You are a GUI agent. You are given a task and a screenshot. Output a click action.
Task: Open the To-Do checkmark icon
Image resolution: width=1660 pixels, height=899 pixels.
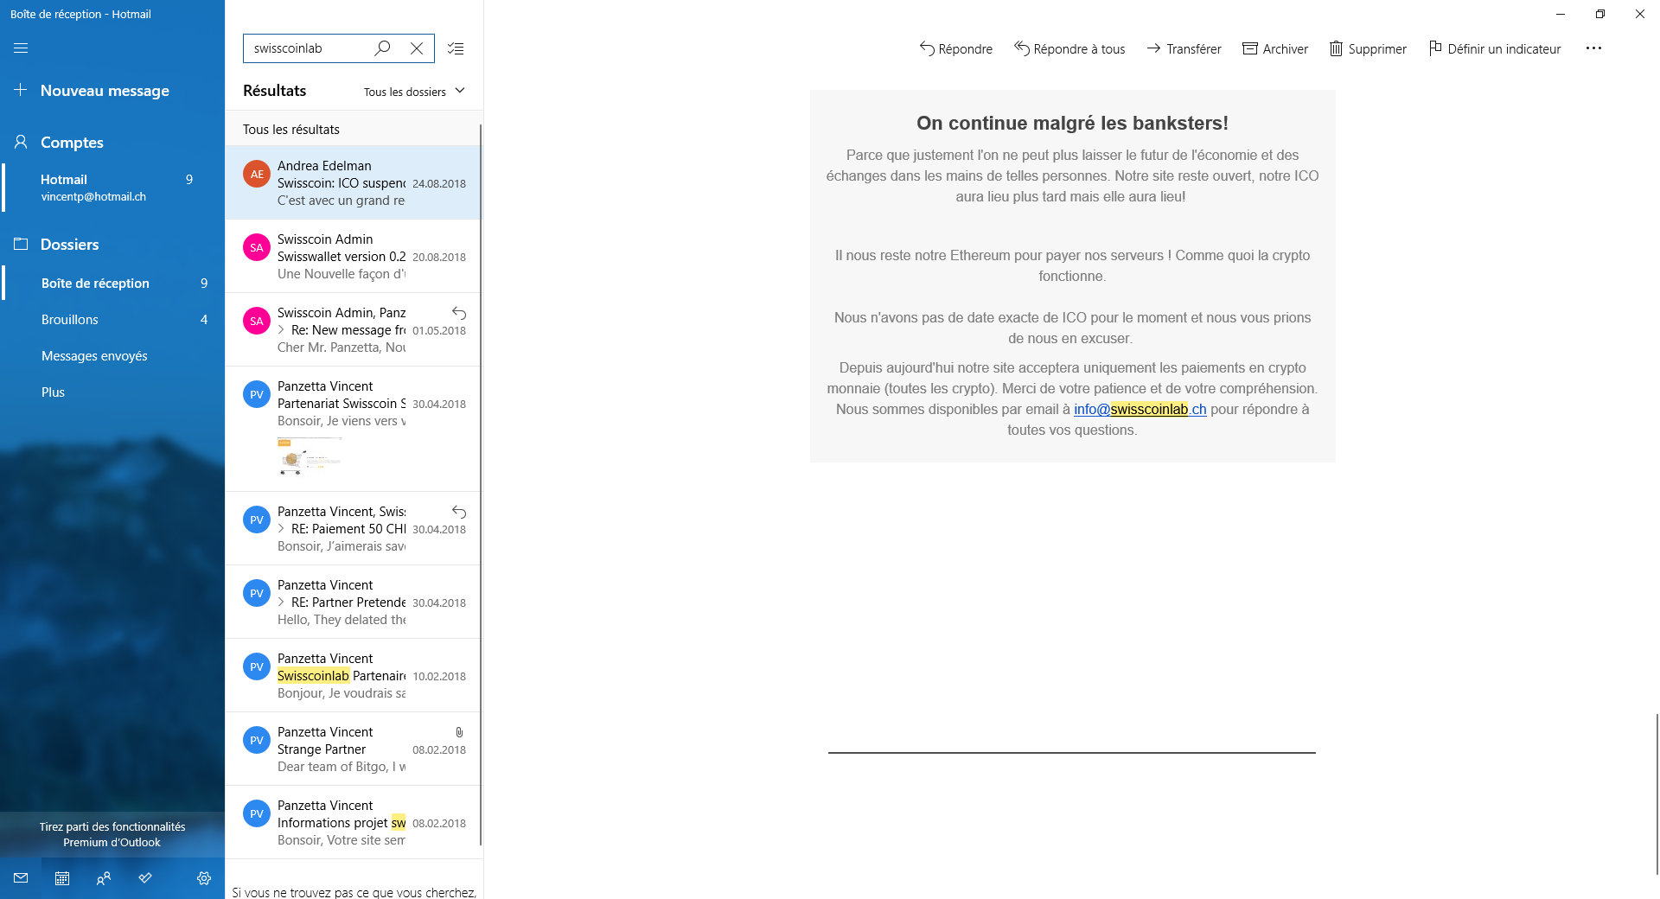(x=145, y=878)
